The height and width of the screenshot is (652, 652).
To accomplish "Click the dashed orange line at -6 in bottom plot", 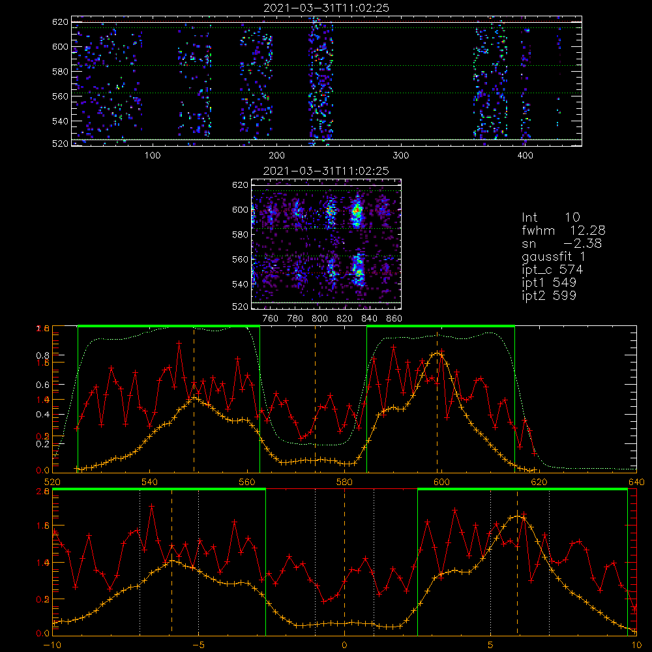I will click(x=171, y=561).
